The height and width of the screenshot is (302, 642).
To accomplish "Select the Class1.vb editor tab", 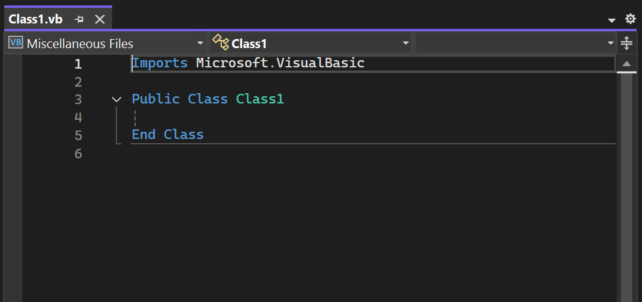I will click(36, 19).
